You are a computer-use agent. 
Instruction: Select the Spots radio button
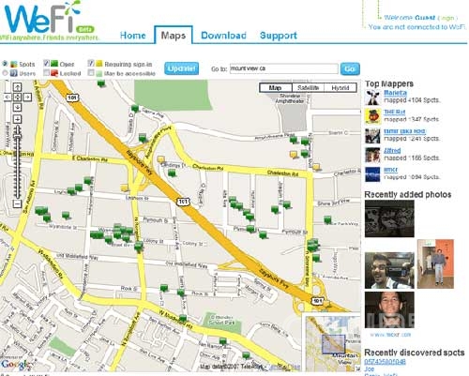point(5,64)
